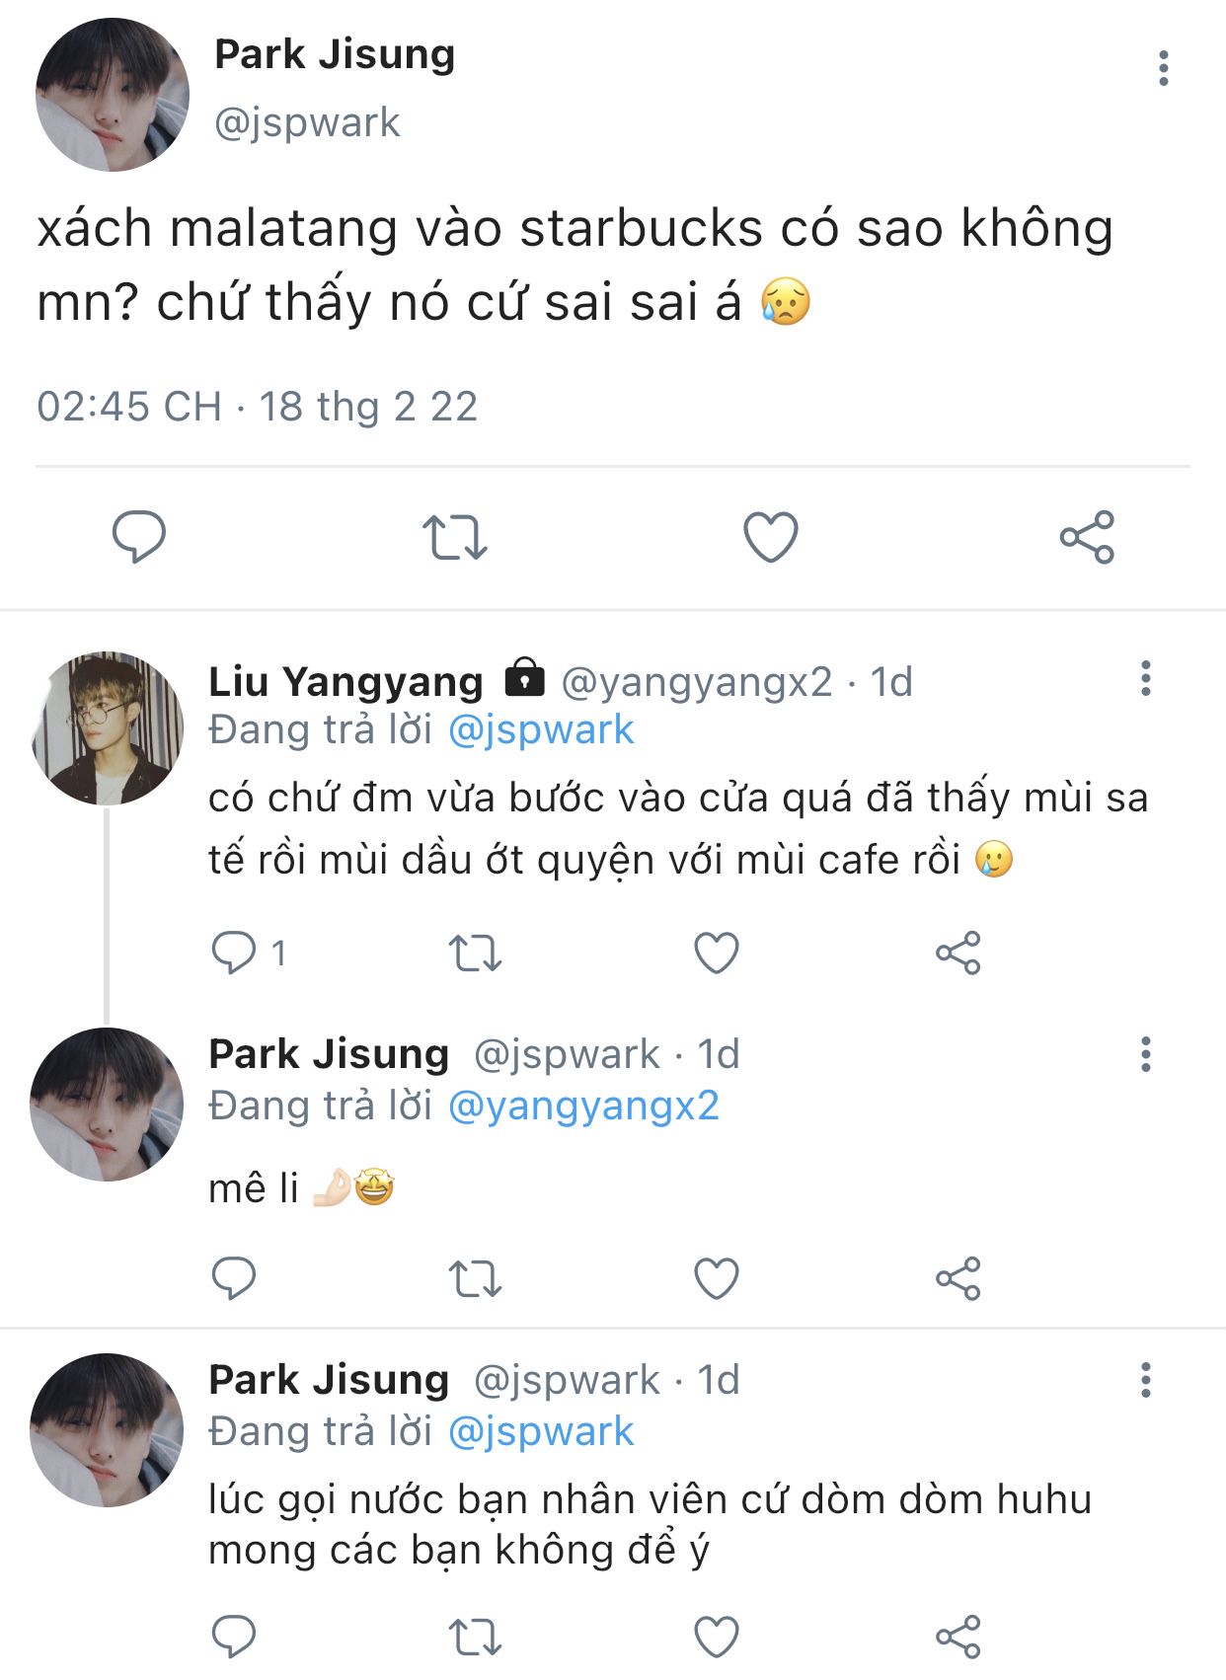This screenshot has height=1680, width=1226.
Task: Share the 'mê li' reply
Action: click(x=958, y=1279)
